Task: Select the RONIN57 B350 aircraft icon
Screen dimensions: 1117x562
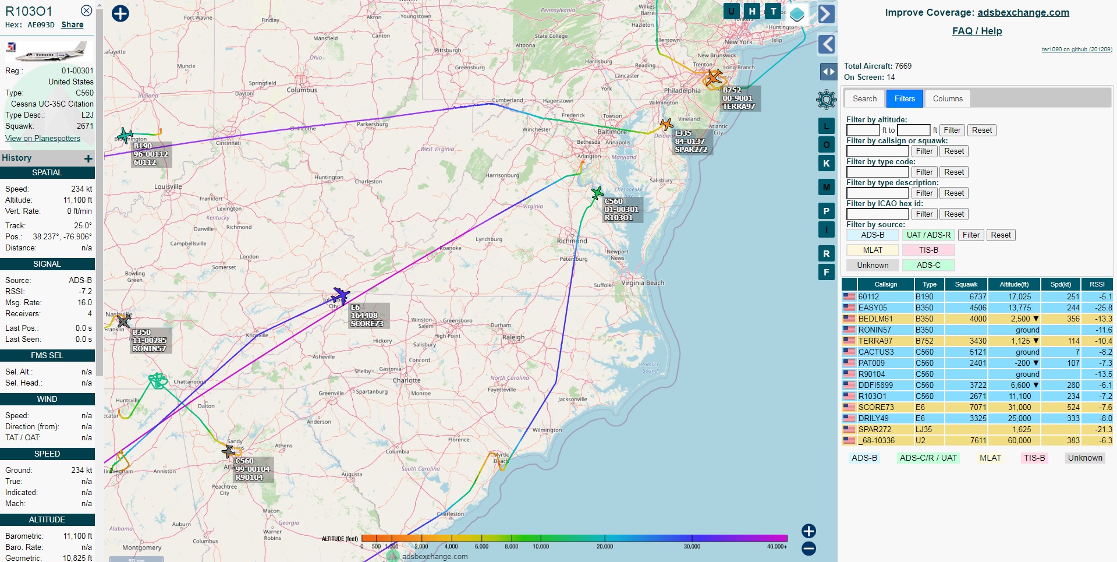Action: pos(123,321)
